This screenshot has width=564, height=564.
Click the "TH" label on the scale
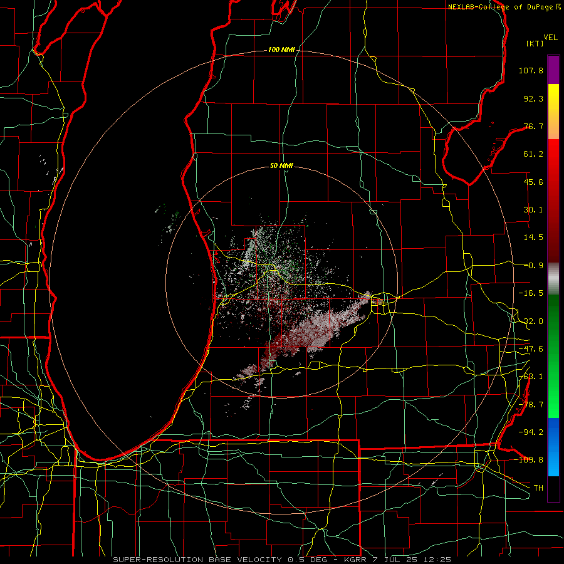538,488
